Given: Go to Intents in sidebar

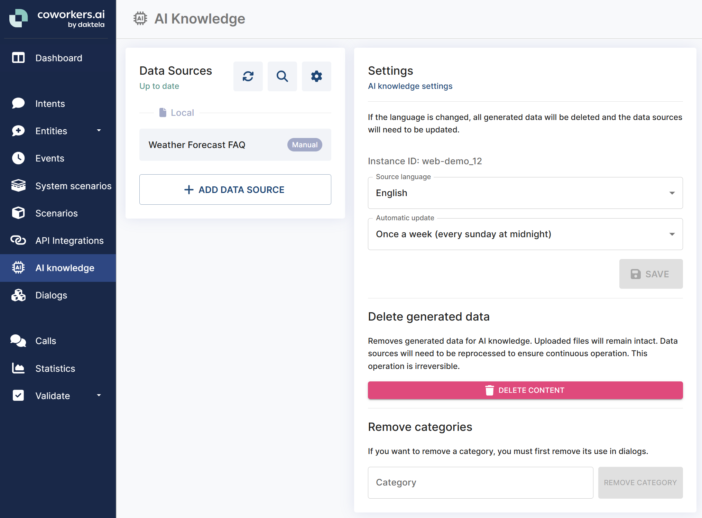Looking at the screenshot, I should pos(50,103).
